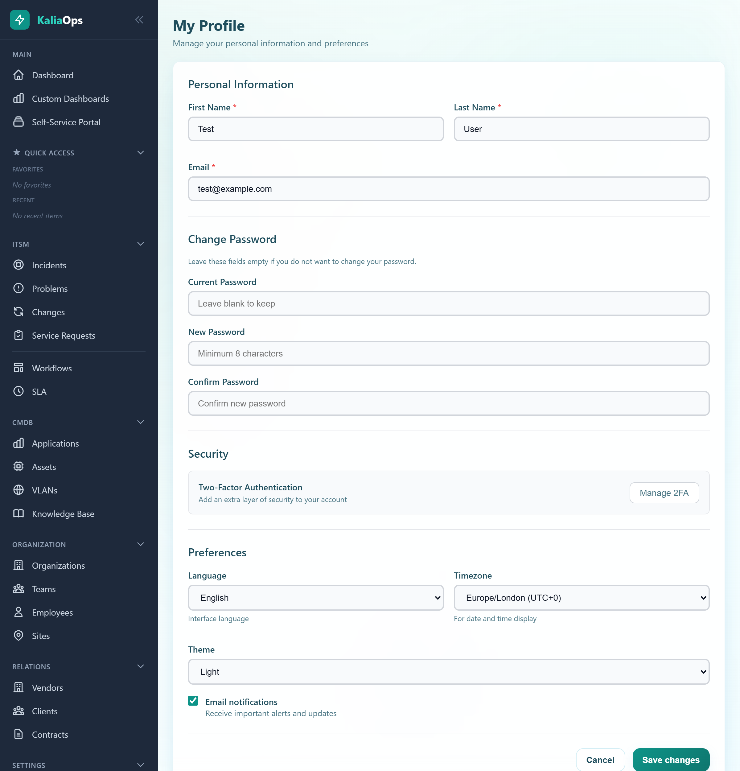Navigate to the Dashboard menu item
This screenshot has width=740, height=771.
pos(52,75)
